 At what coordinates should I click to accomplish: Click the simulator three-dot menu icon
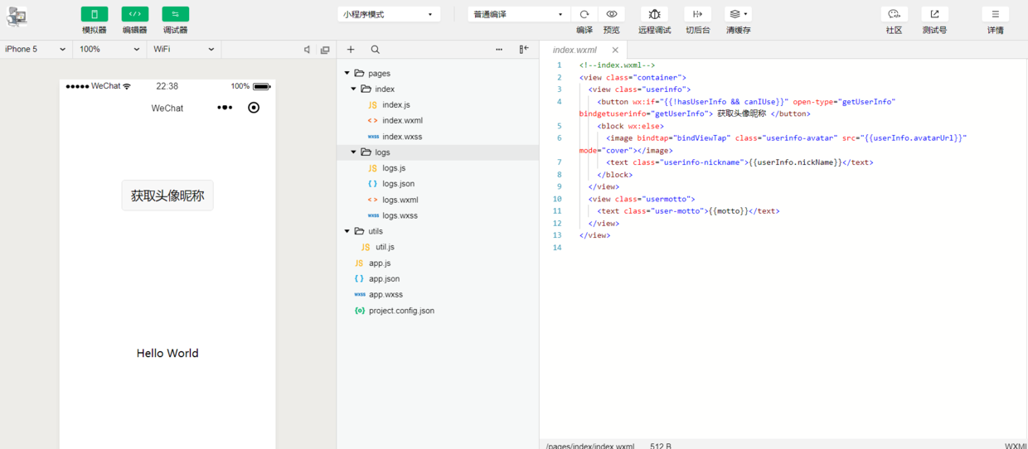click(225, 108)
